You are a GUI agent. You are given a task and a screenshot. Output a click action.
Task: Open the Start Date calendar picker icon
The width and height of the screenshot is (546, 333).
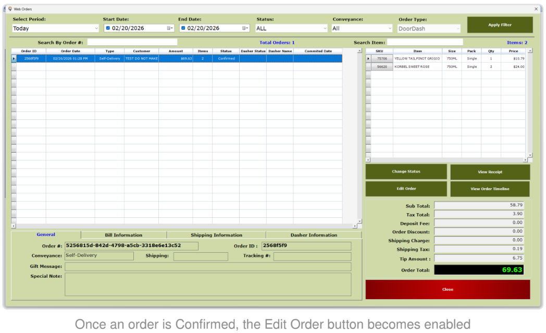point(169,28)
